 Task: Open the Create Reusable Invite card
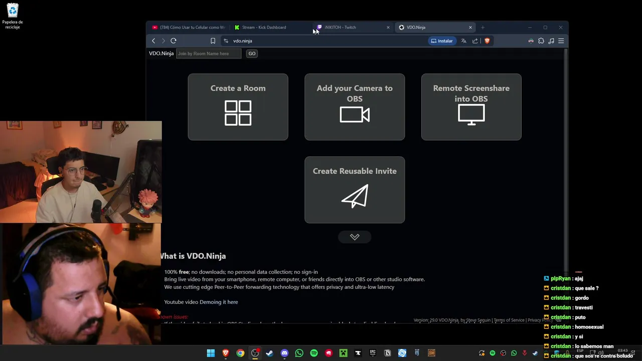(355, 190)
